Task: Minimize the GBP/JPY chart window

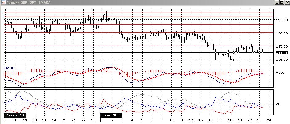Action: 276,2
